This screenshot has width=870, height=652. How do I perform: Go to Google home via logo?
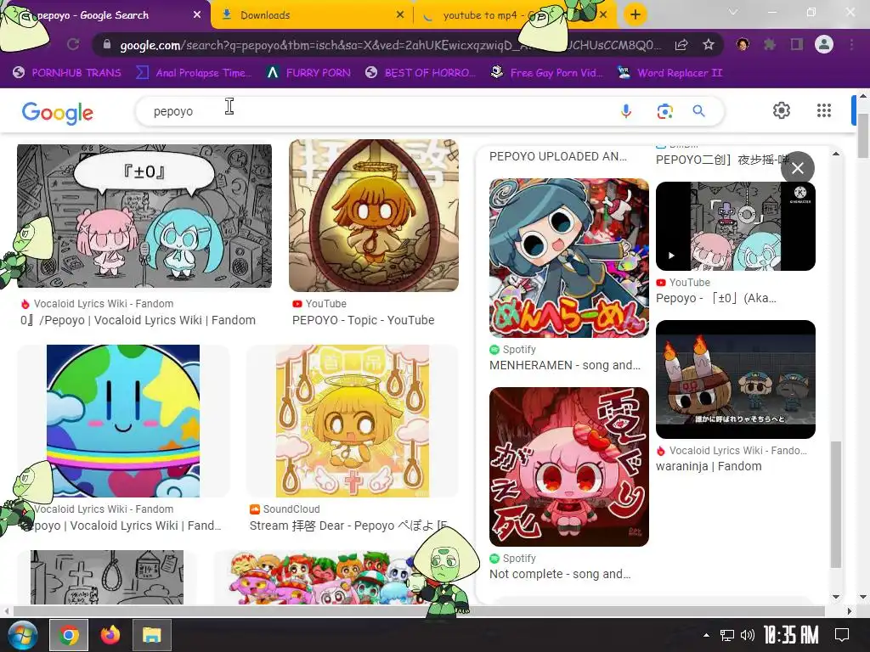(x=58, y=113)
